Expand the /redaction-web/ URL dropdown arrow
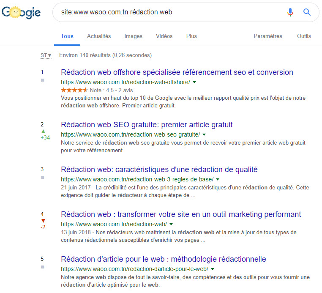The width and height of the screenshot is (322, 293). tap(171, 224)
